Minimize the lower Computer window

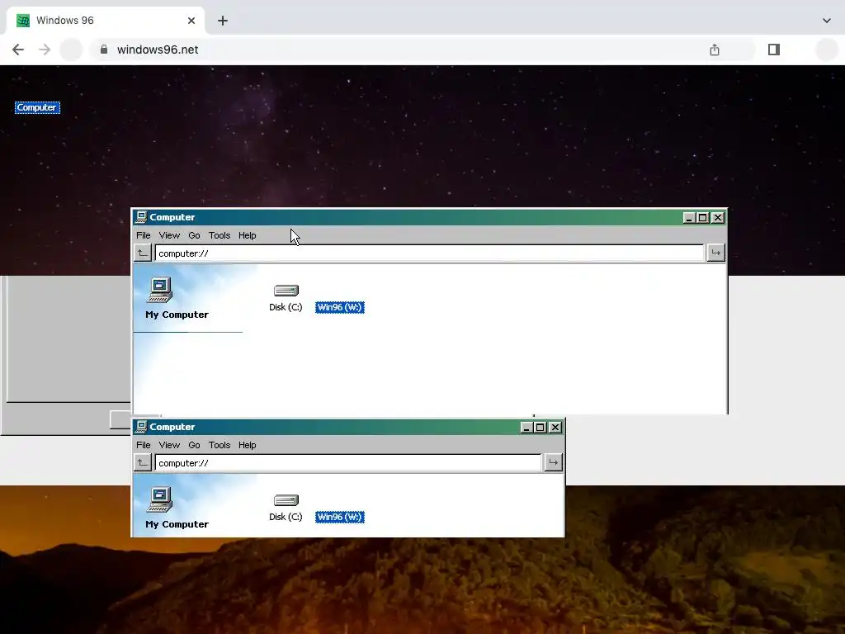pyautogui.click(x=526, y=427)
